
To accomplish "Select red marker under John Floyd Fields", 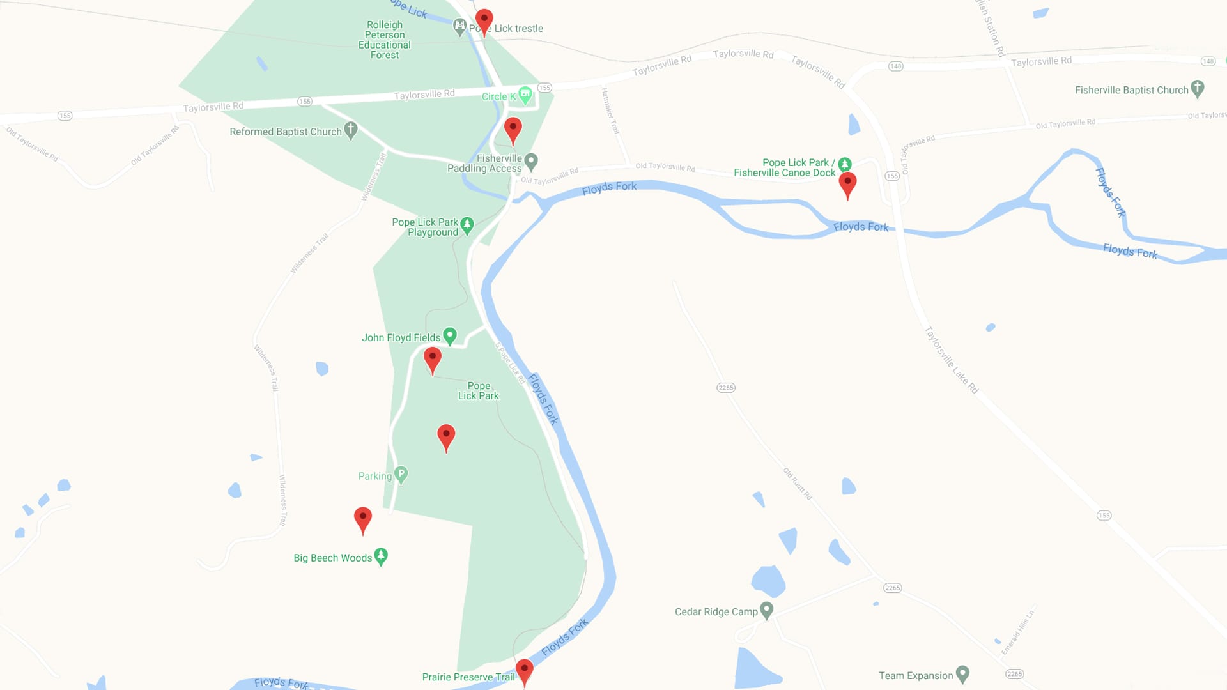I will (433, 360).
